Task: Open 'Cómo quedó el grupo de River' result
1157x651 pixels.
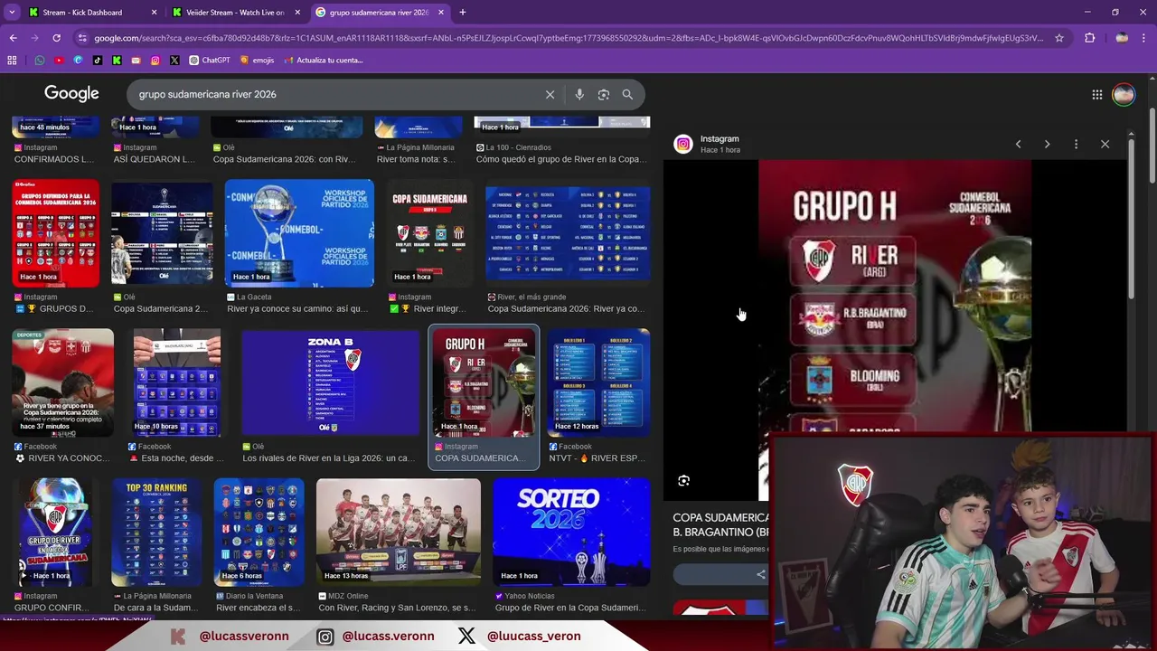Action: coord(562,159)
